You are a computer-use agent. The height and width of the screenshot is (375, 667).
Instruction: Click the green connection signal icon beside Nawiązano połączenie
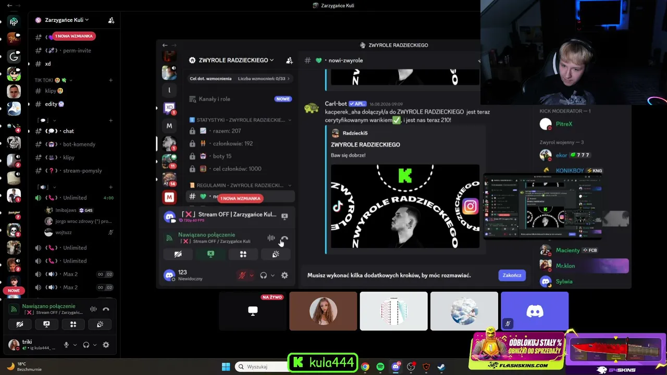pos(14,309)
